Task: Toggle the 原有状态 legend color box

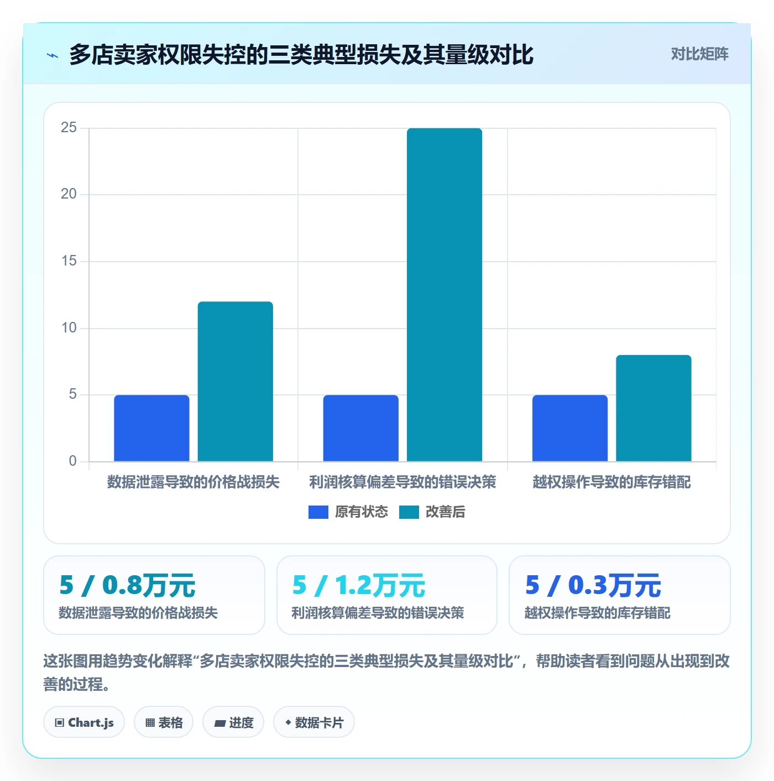Action: coord(318,512)
